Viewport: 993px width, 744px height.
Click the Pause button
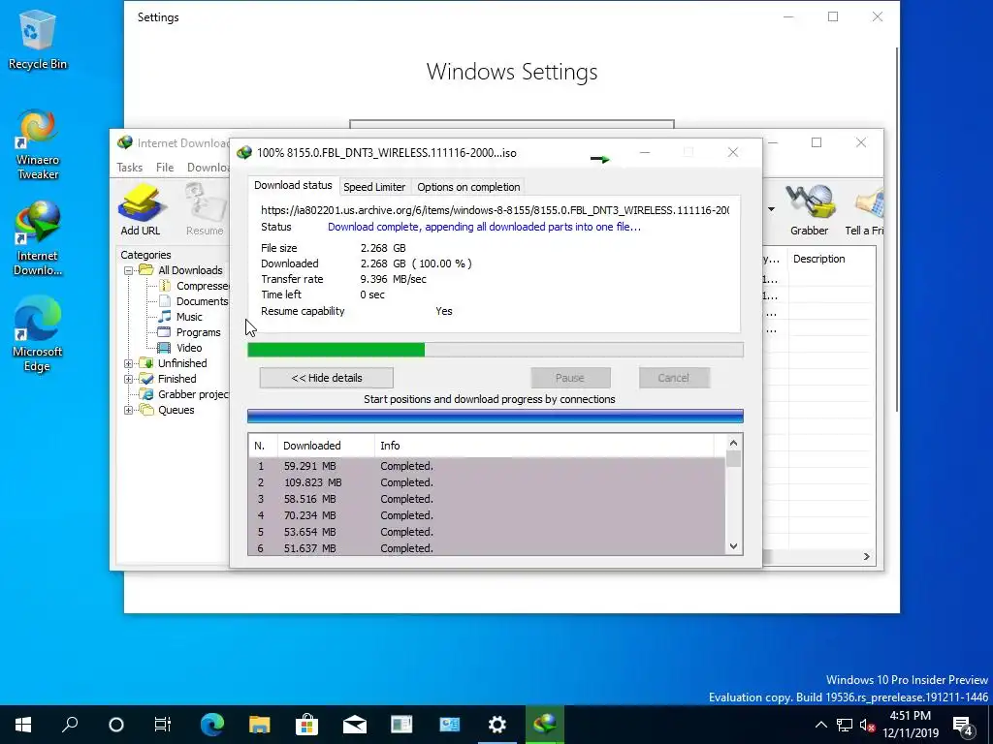click(x=570, y=378)
